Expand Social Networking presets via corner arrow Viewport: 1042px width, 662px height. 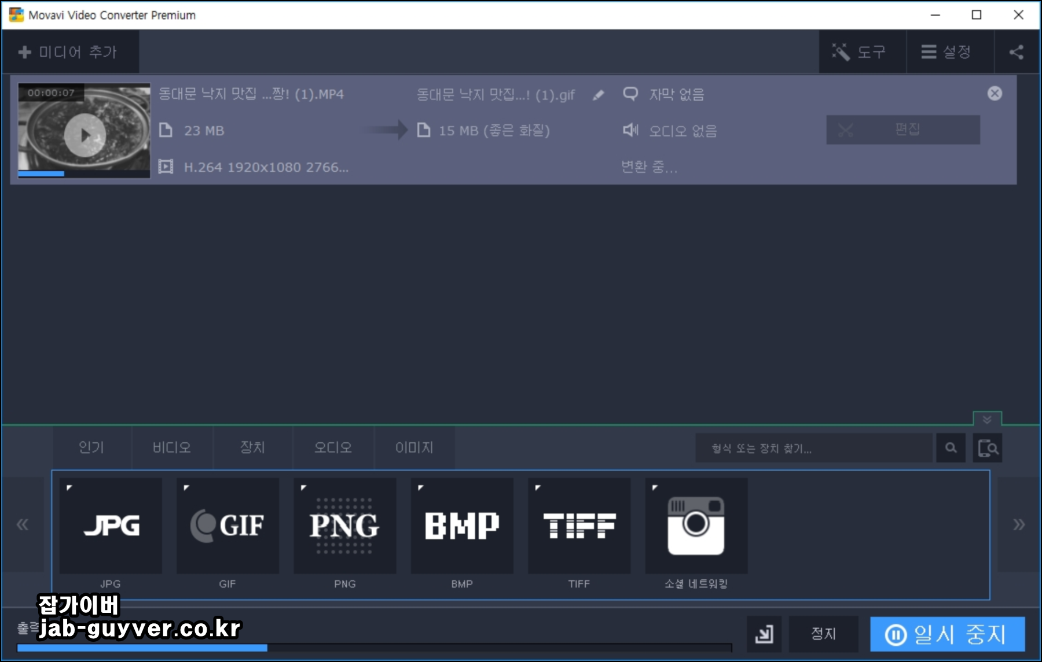[x=655, y=487]
